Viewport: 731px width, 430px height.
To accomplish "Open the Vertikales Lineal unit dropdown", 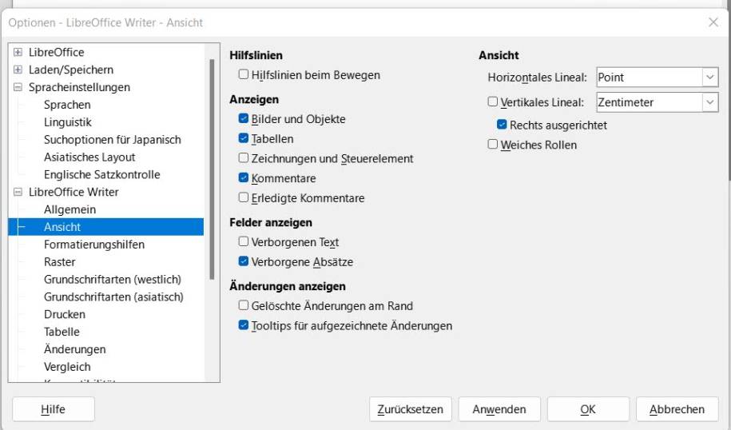I will point(709,102).
